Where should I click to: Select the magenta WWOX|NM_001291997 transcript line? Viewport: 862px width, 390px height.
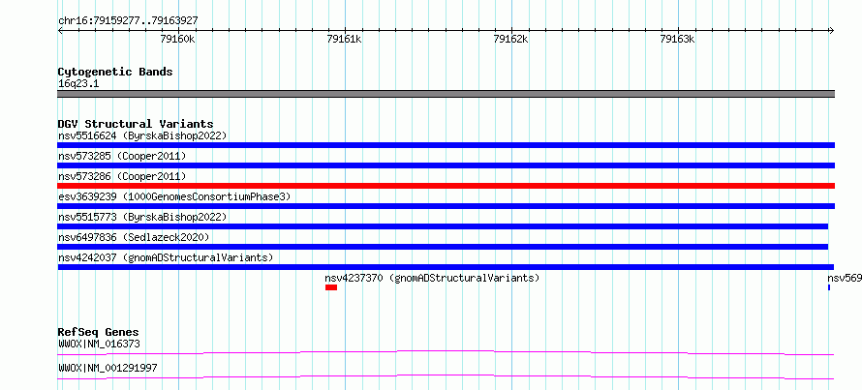[x=446, y=376]
